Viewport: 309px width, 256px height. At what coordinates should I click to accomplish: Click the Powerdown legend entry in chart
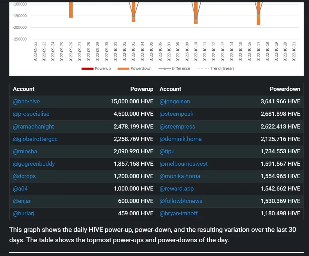134,69
